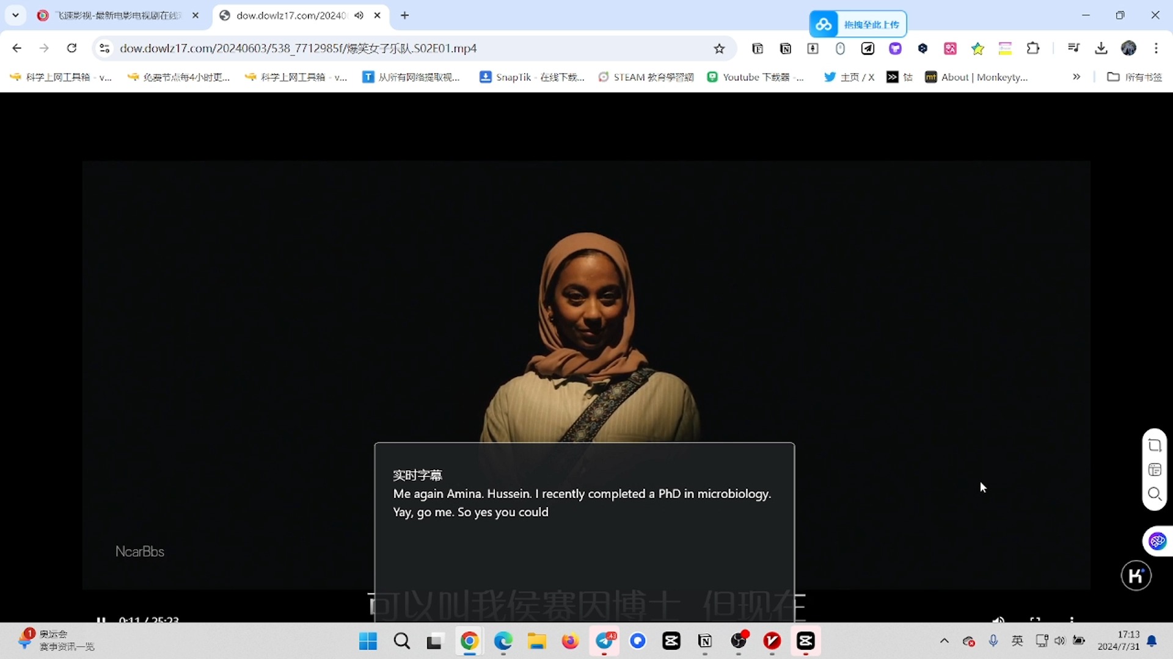This screenshot has width=1173, height=659.
Task: Open the Notion app from taskbar
Action: pyautogui.click(x=705, y=641)
